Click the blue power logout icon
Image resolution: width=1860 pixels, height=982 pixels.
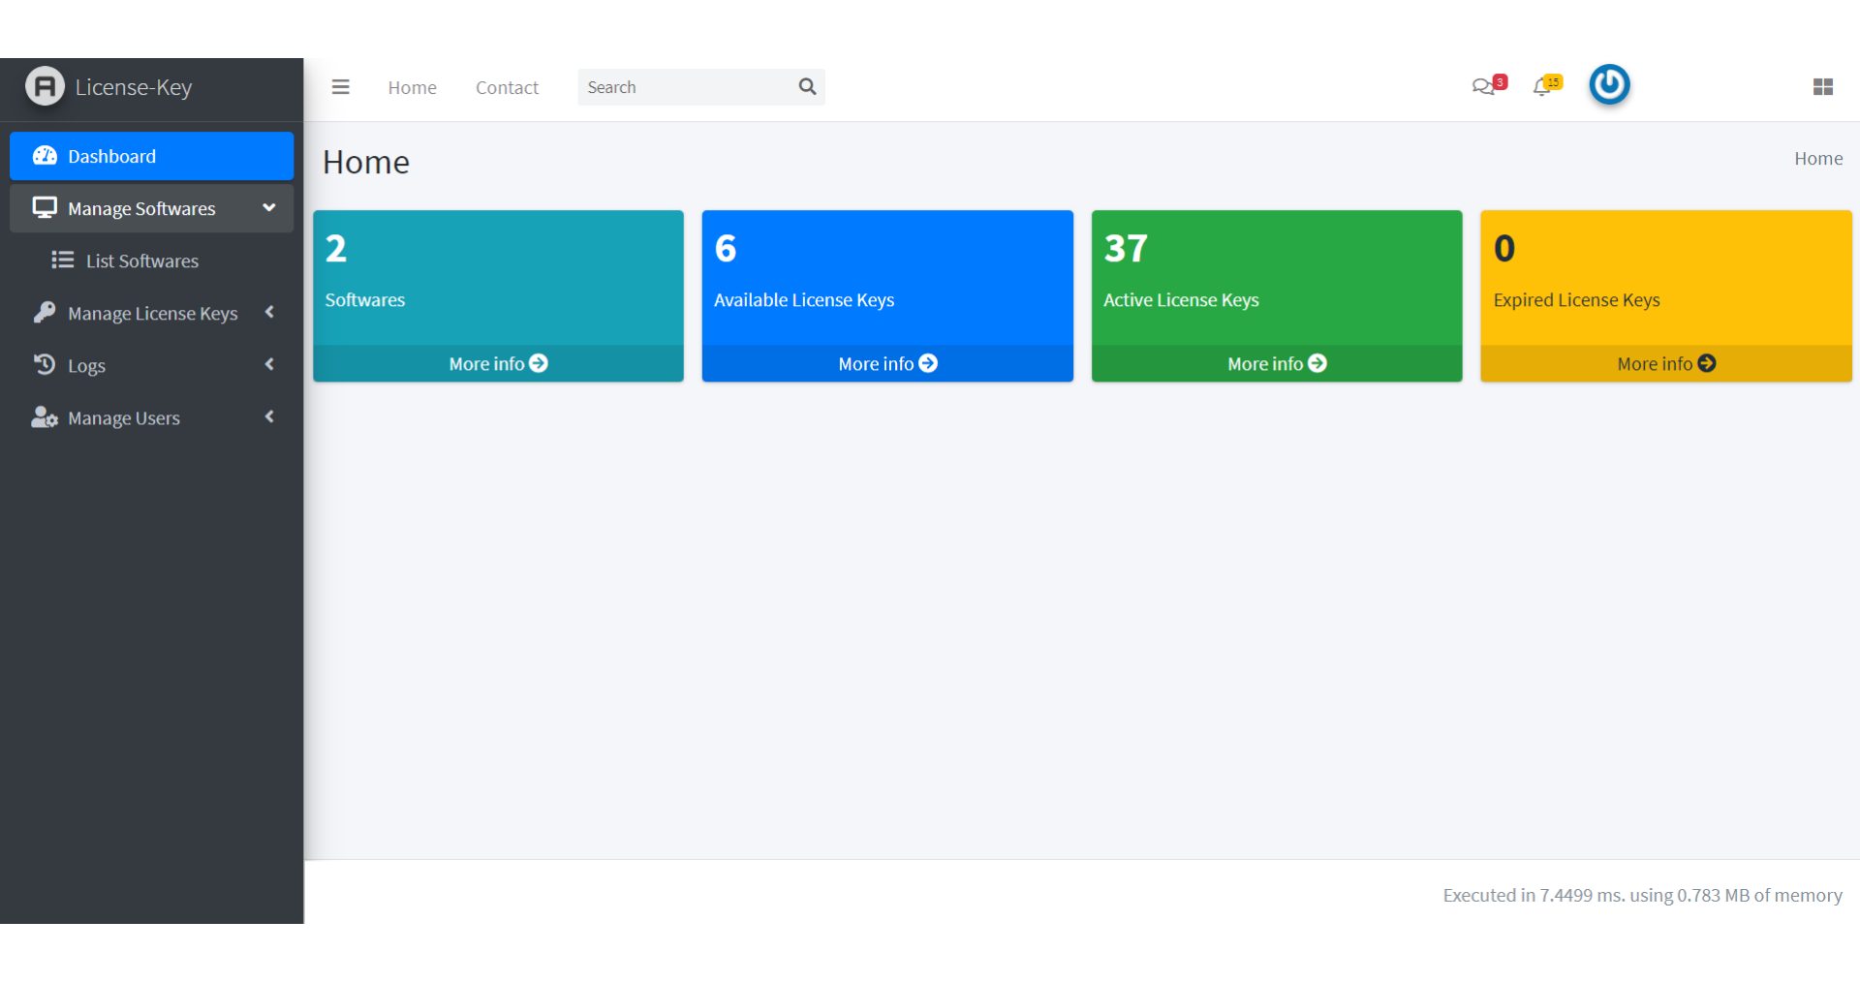pyautogui.click(x=1609, y=85)
